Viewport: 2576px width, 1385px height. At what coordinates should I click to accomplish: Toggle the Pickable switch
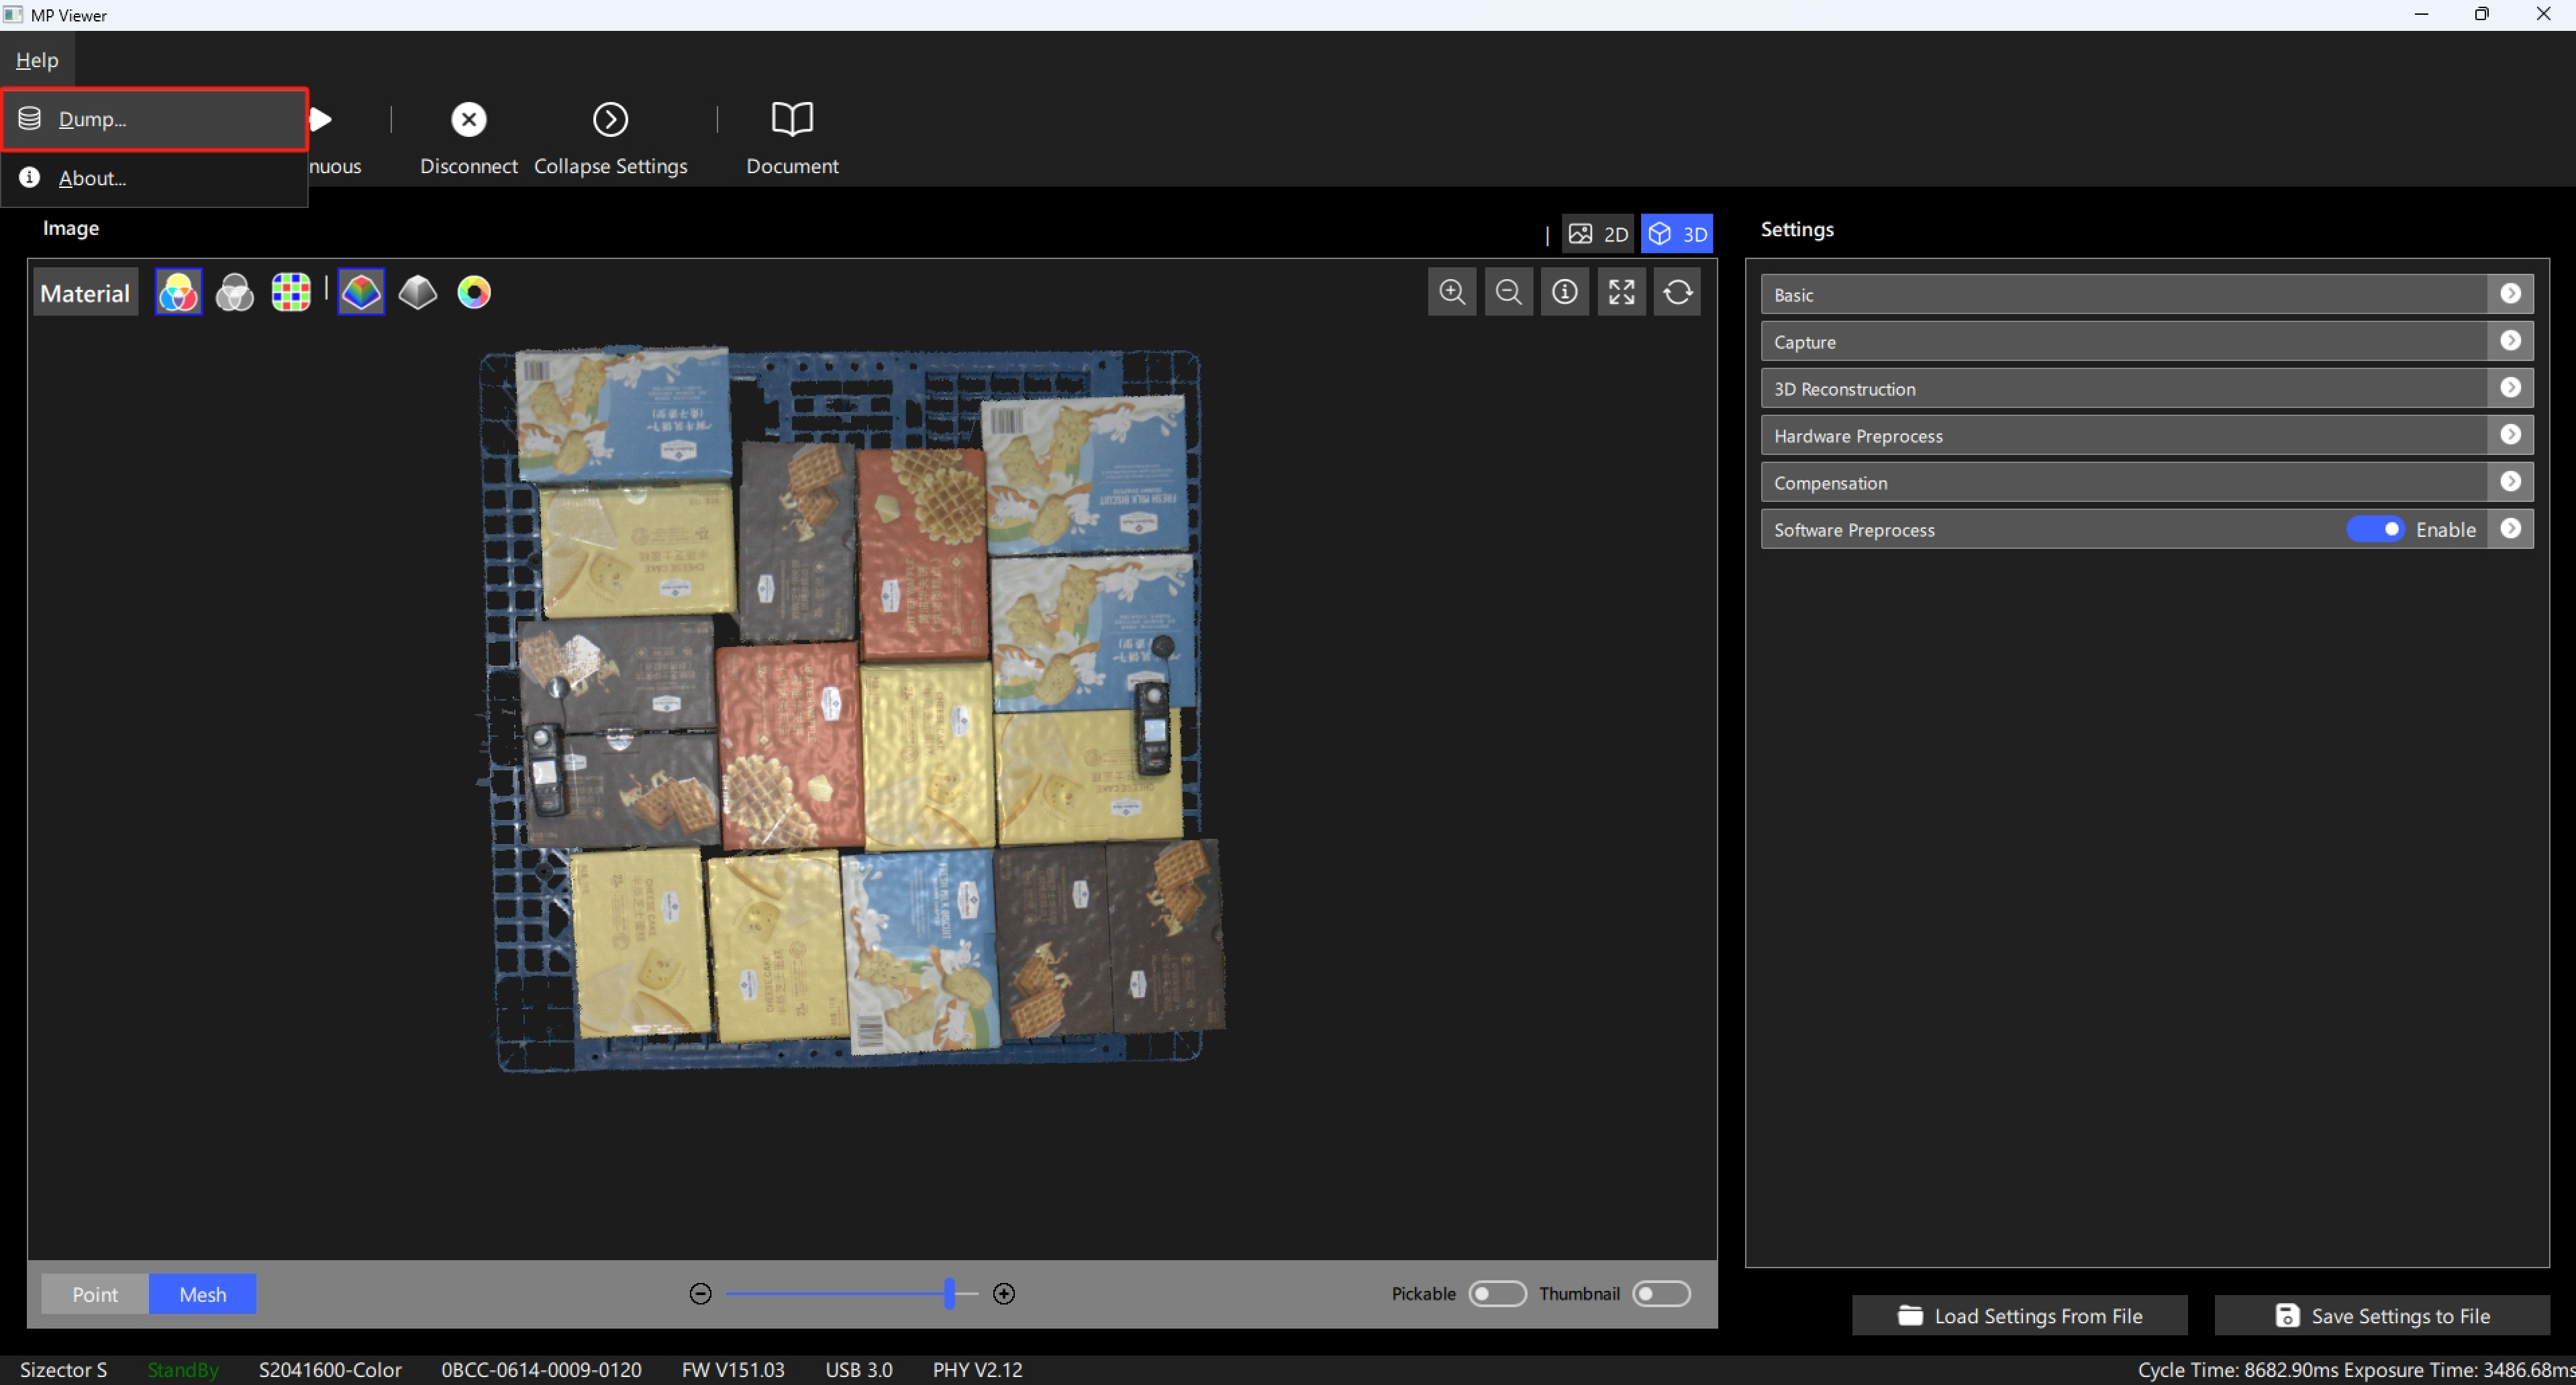point(1497,1293)
